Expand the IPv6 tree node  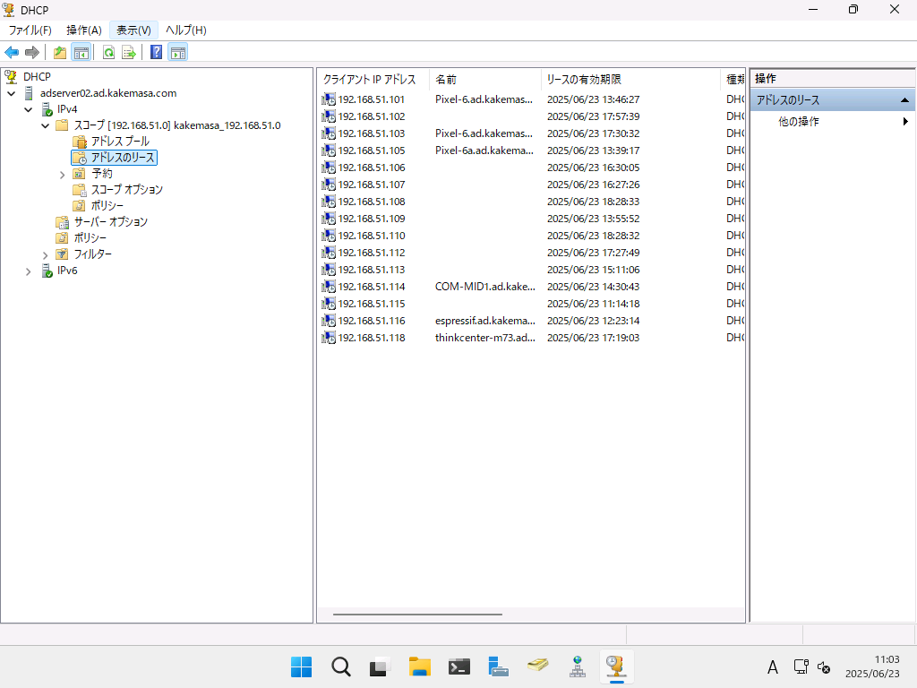29,271
